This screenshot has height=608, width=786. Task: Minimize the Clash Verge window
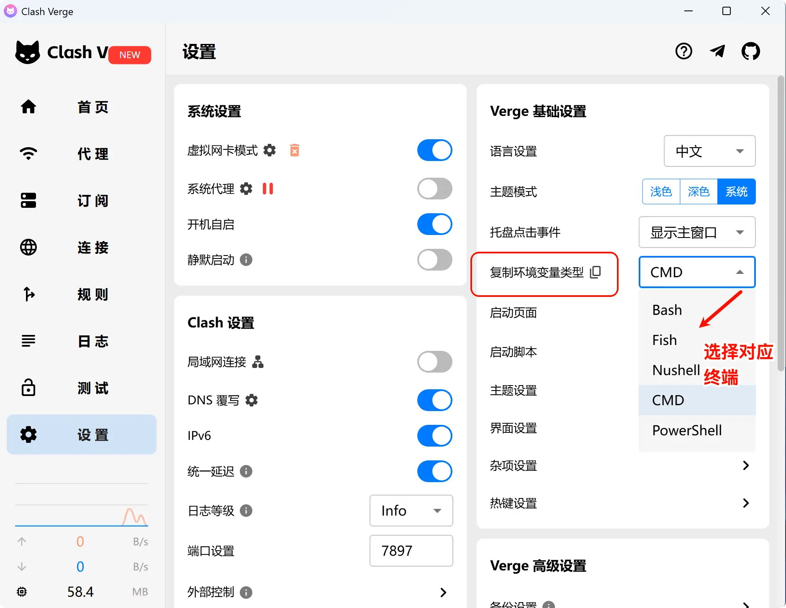(688, 11)
